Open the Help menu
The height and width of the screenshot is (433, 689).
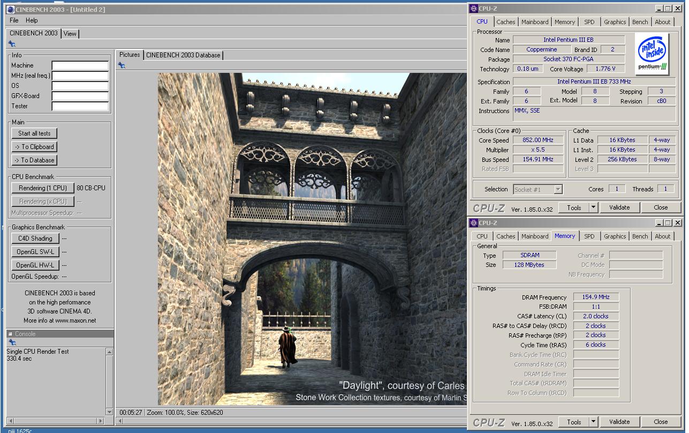32,20
